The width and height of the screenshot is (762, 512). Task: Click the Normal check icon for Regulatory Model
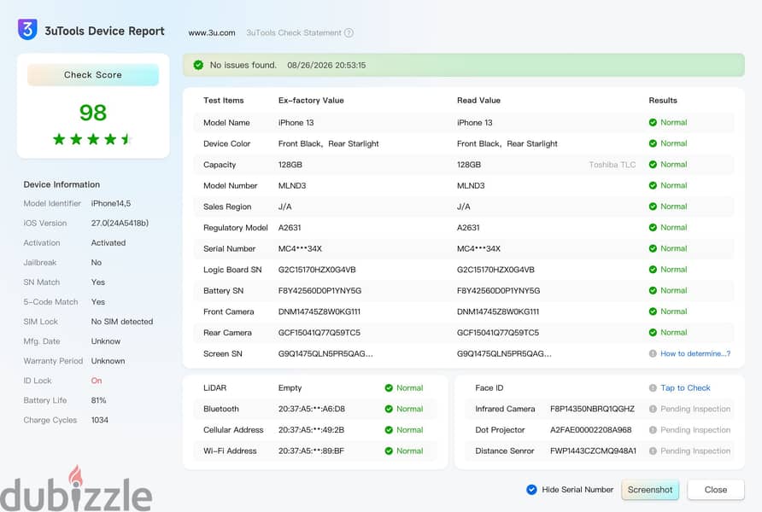[x=653, y=227]
